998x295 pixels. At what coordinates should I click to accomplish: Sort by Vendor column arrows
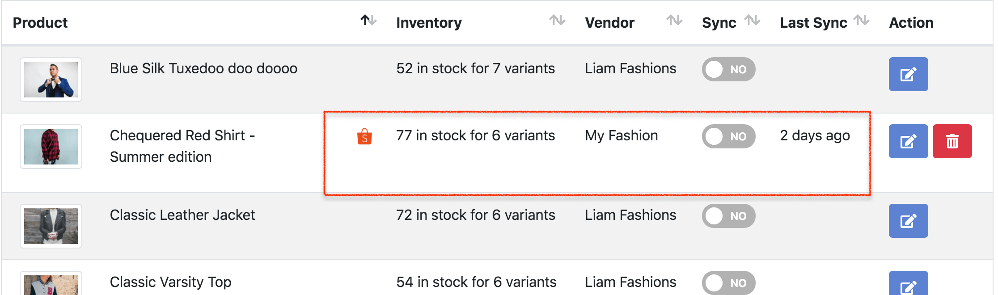(674, 21)
